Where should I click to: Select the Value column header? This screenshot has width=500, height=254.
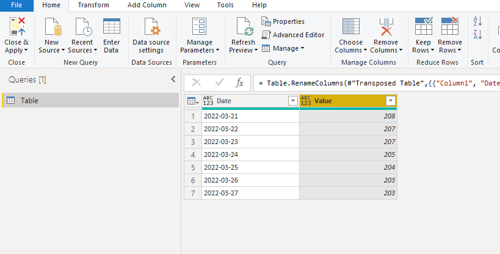pos(348,101)
